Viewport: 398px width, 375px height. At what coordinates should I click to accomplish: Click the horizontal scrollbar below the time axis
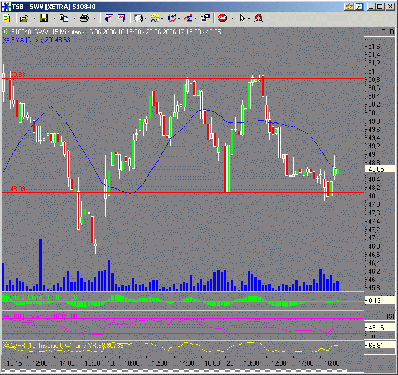[x=182, y=371]
